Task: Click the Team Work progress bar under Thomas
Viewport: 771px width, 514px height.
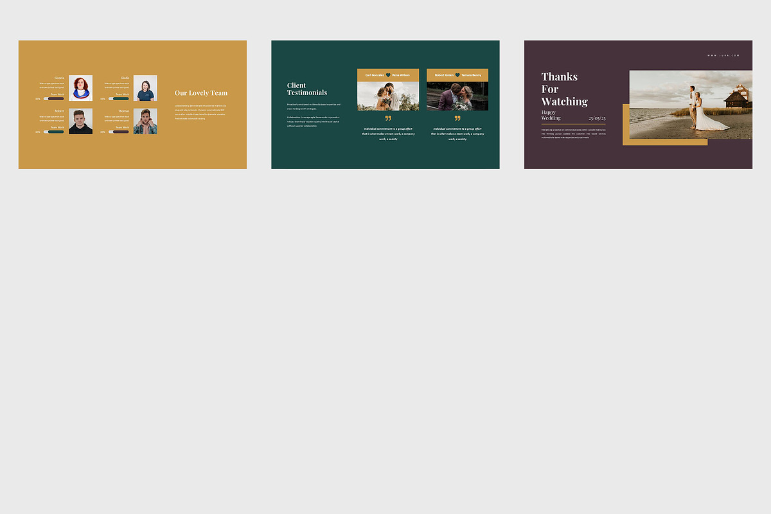Action: 119,132
